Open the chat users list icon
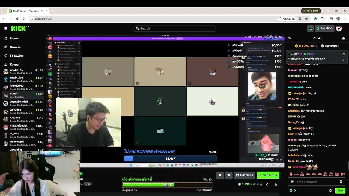 click(344, 38)
